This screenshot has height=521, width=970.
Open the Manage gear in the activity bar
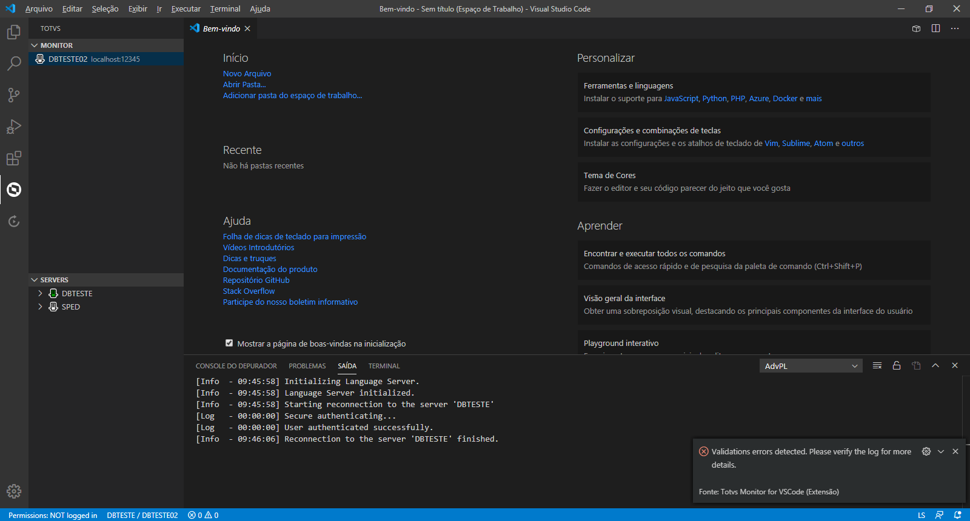[14, 491]
